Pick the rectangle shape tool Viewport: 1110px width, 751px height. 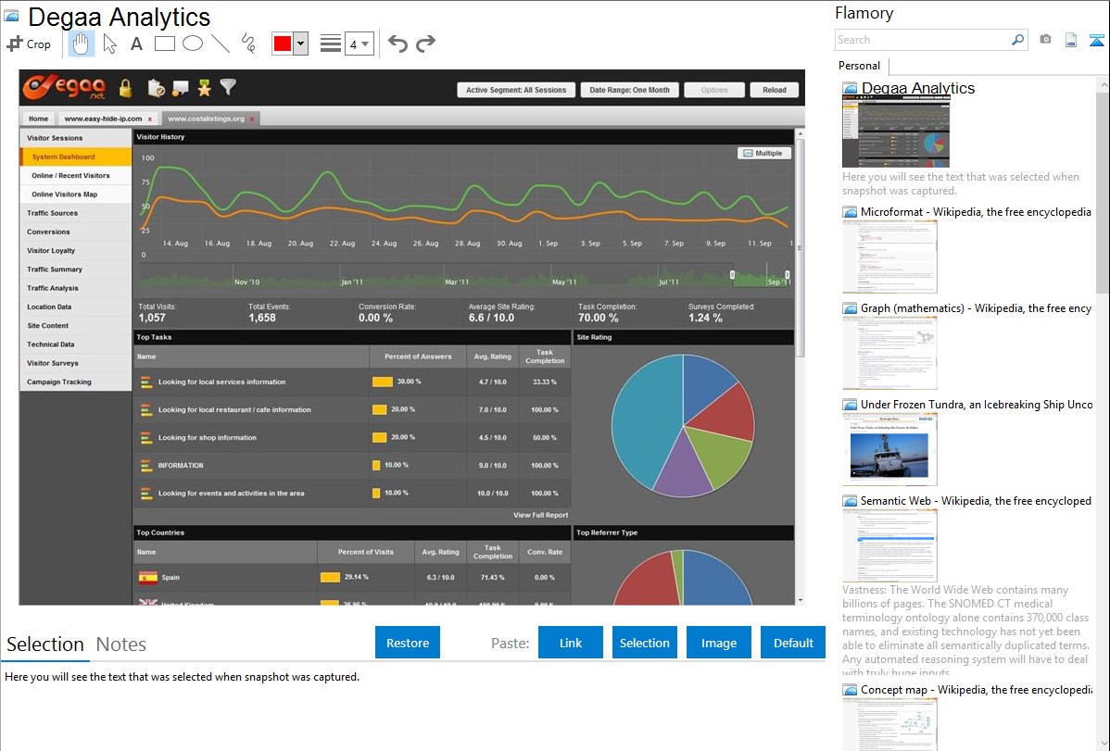(164, 44)
